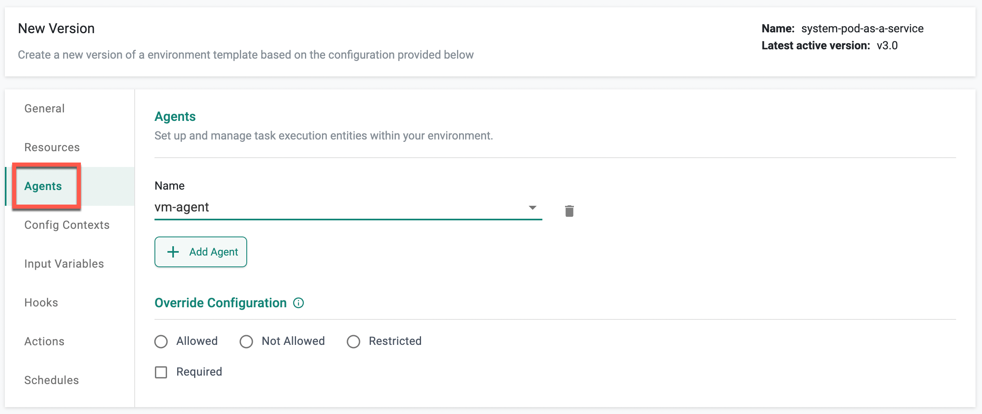Viewport: 982px width, 414px height.
Task: Click the Override Configuration info icon
Action: pyautogui.click(x=298, y=303)
